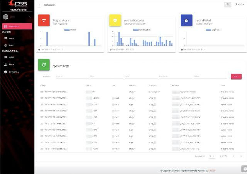The height and width of the screenshot is (174, 247).
Task: Click the green System Logs refresh icon
Action: (x=44, y=65)
